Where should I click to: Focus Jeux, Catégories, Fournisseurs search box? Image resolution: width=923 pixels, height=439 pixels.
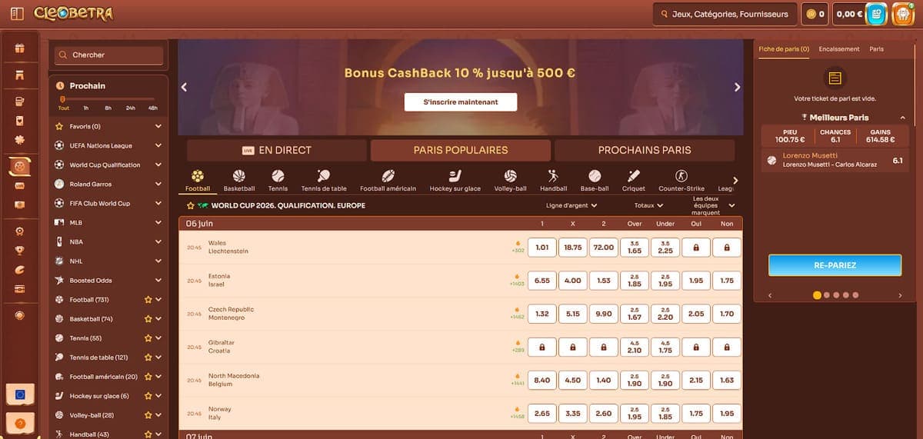click(x=725, y=14)
